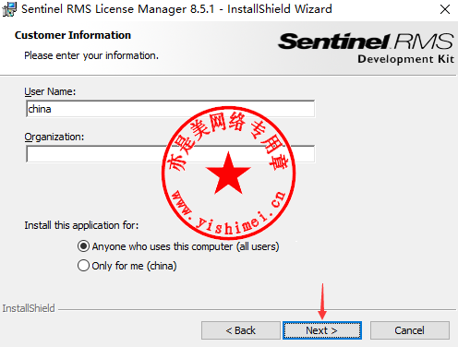Focus the Organization text box
458x347 pixels.
pos(171,154)
